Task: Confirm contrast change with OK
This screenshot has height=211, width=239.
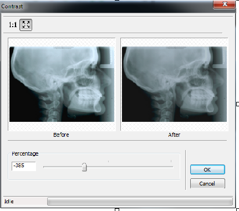Action: 207,169
